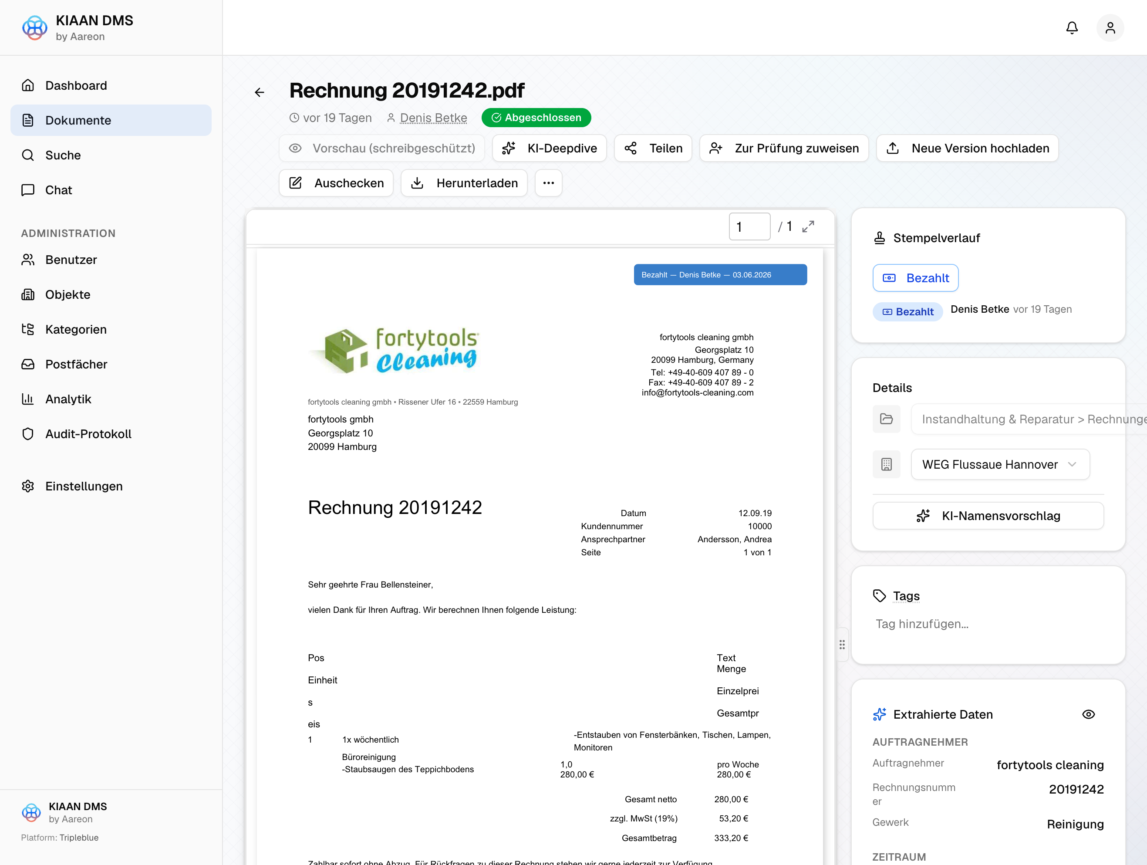The image size is (1147, 865).
Task: Start the KI-Deepdive analysis
Action: (549, 149)
